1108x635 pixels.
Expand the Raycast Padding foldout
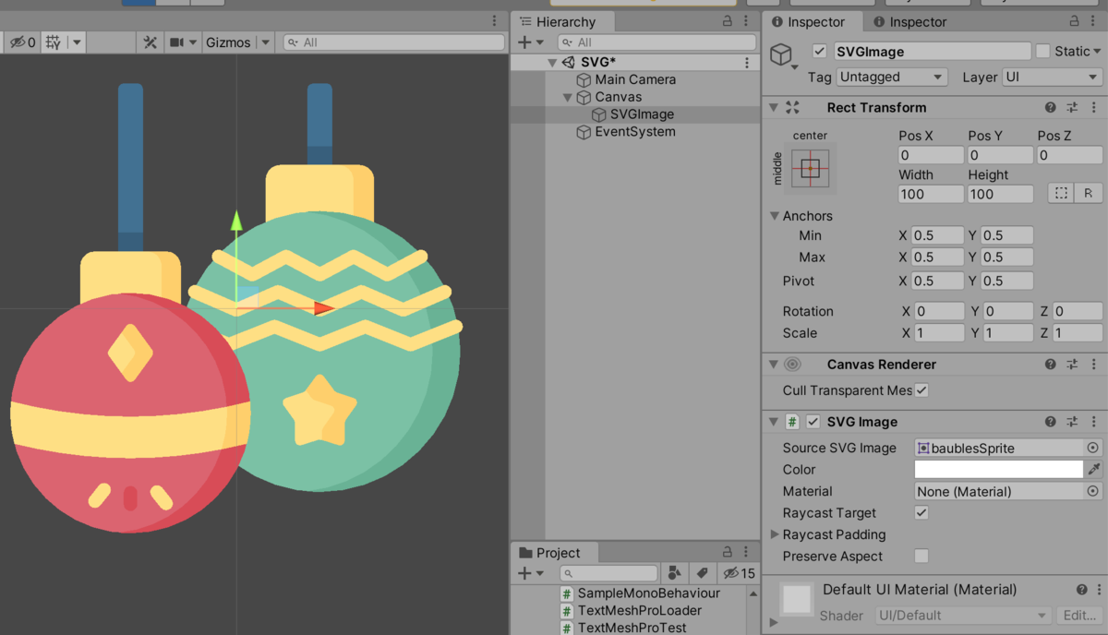775,535
